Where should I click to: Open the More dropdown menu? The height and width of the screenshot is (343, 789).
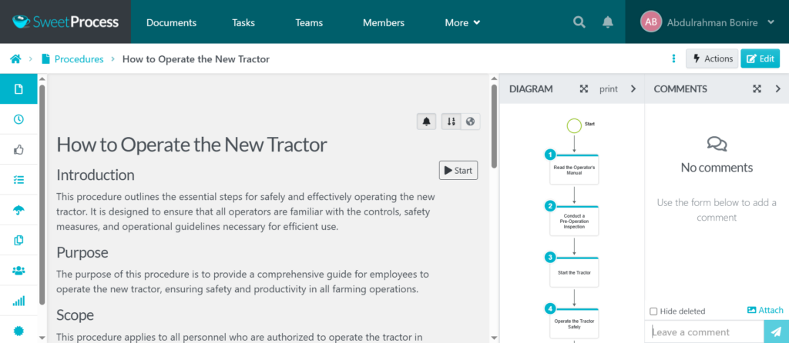tap(462, 22)
